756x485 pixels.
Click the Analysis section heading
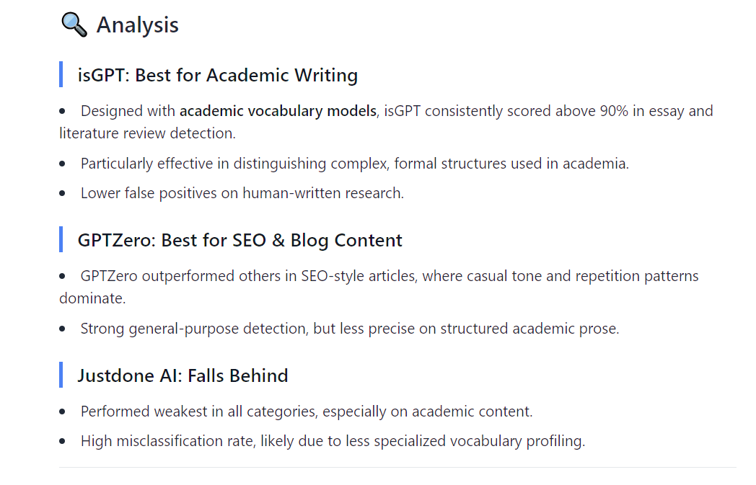pyautogui.click(x=137, y=25)
